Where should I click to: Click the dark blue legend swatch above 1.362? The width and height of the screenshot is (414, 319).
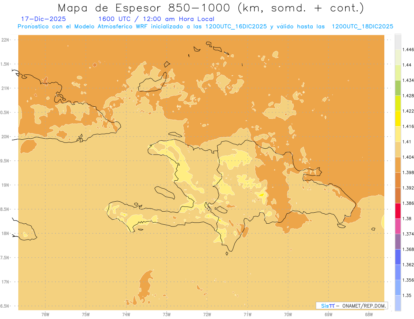point(398,257)
